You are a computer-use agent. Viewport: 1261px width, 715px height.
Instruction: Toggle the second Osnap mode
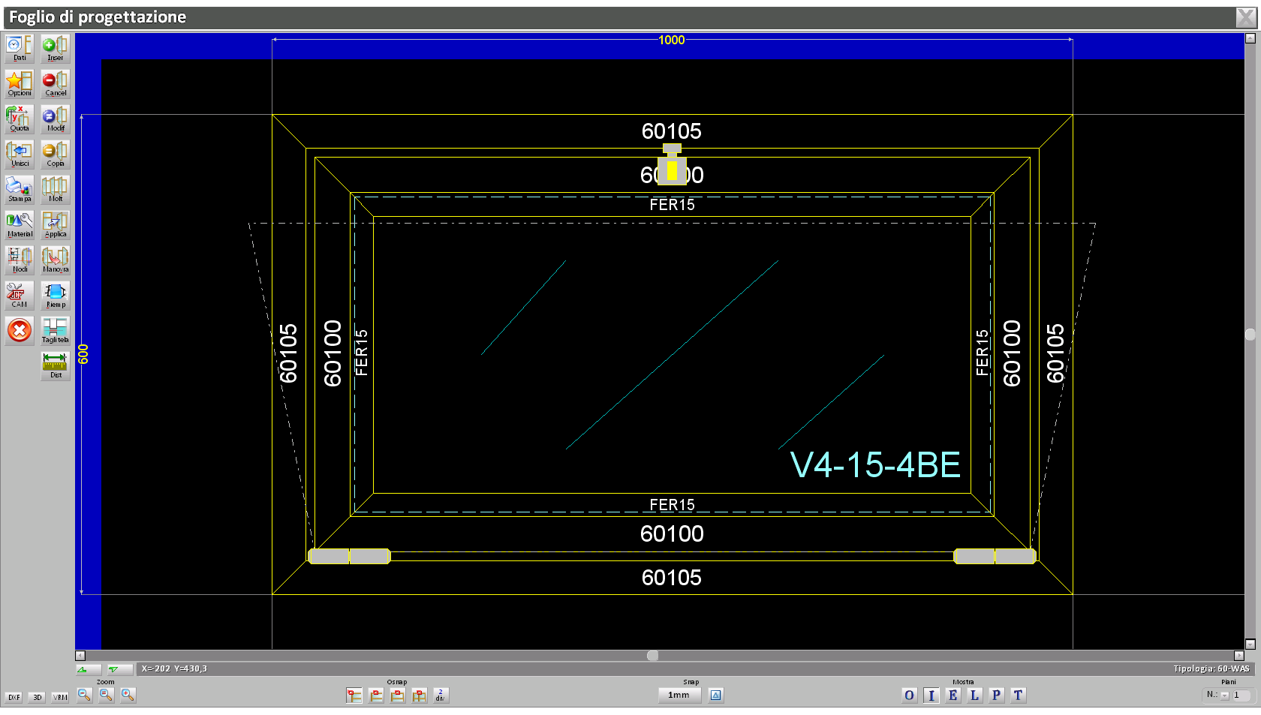click(x=376, y=695)
